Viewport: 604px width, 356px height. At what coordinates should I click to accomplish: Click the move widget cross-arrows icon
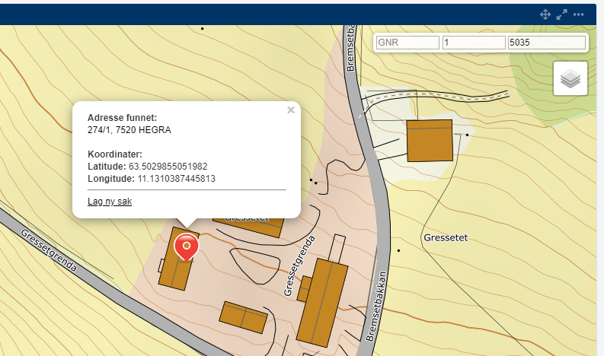pyautogui.click(x=545, y=14)
